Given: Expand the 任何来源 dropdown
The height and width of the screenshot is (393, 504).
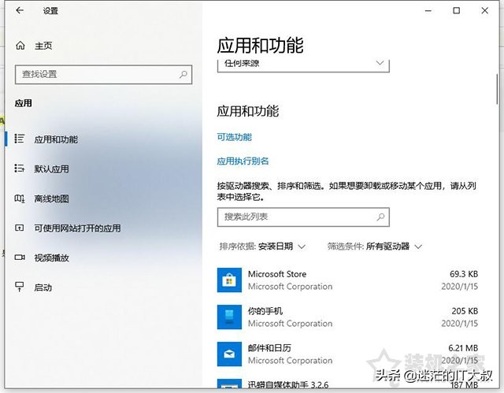Looking at the screenshot, I should [x=303, y=65].
